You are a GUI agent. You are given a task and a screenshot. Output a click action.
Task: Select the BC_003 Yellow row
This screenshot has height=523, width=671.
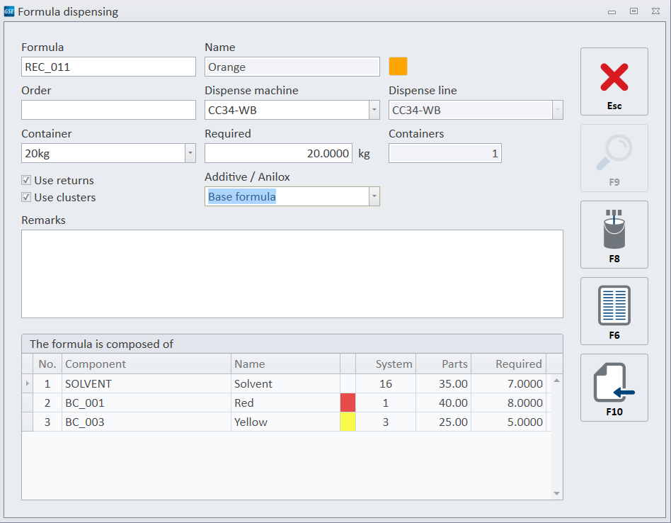(x=147, y=422)
